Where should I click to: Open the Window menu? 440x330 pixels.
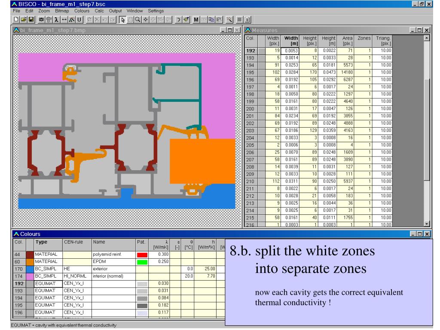(134, 11)
